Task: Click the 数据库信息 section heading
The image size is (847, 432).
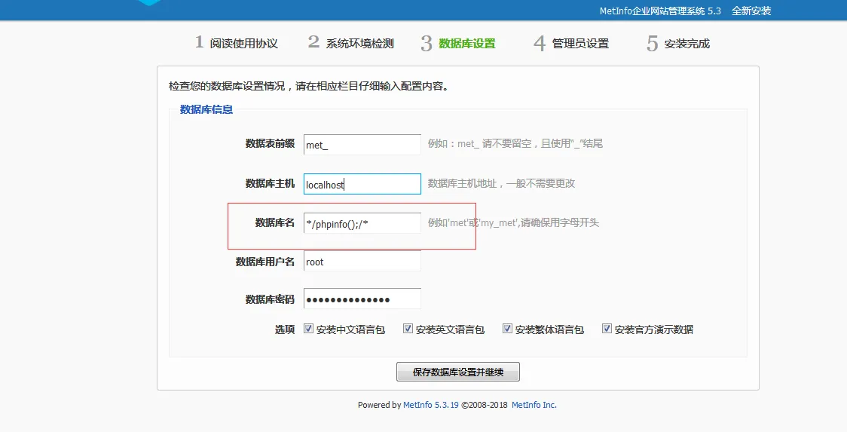Action: (x=206, y=109)
